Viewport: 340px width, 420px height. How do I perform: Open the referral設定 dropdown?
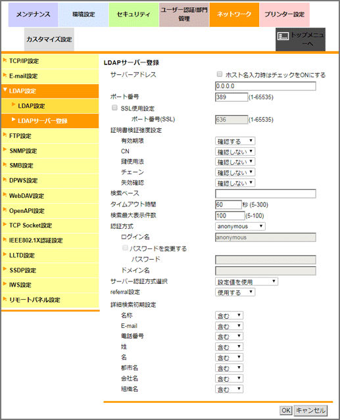pyautogui.click(x=235, y=292)
